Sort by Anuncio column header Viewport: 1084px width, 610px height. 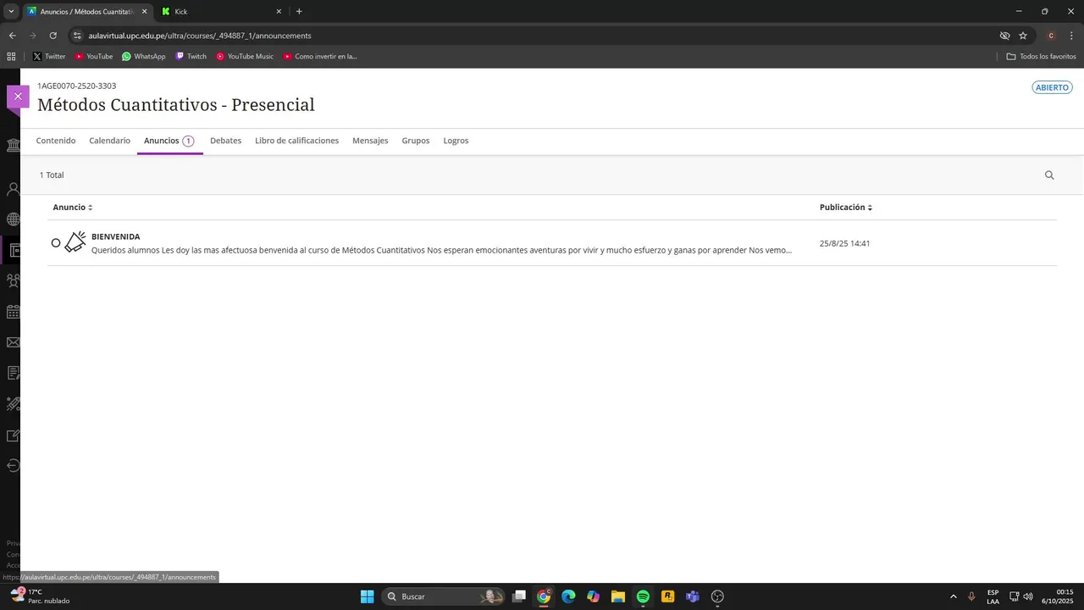(73, 208)
